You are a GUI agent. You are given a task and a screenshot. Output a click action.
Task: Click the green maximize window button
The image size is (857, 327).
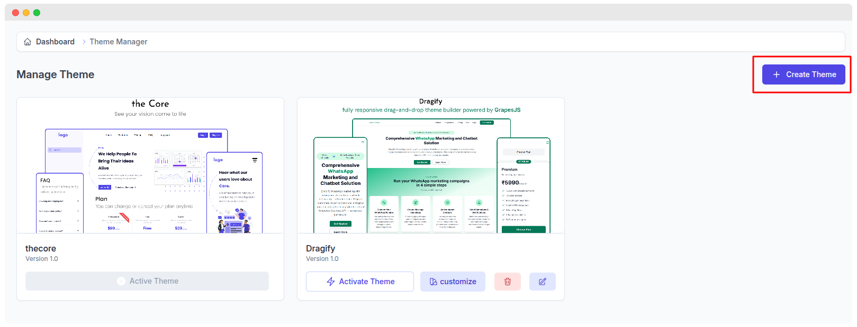click(37, 13)
